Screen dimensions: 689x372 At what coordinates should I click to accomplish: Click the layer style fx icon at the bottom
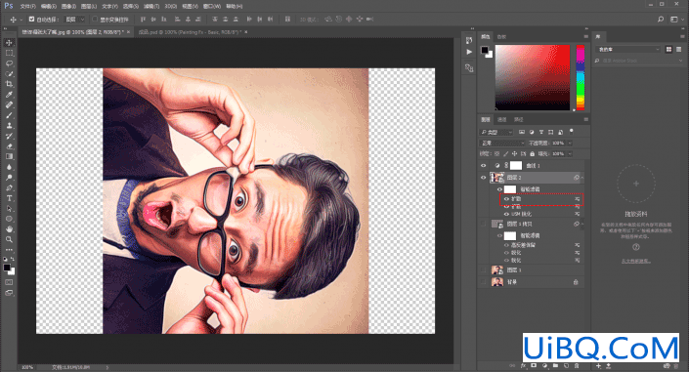523,365
